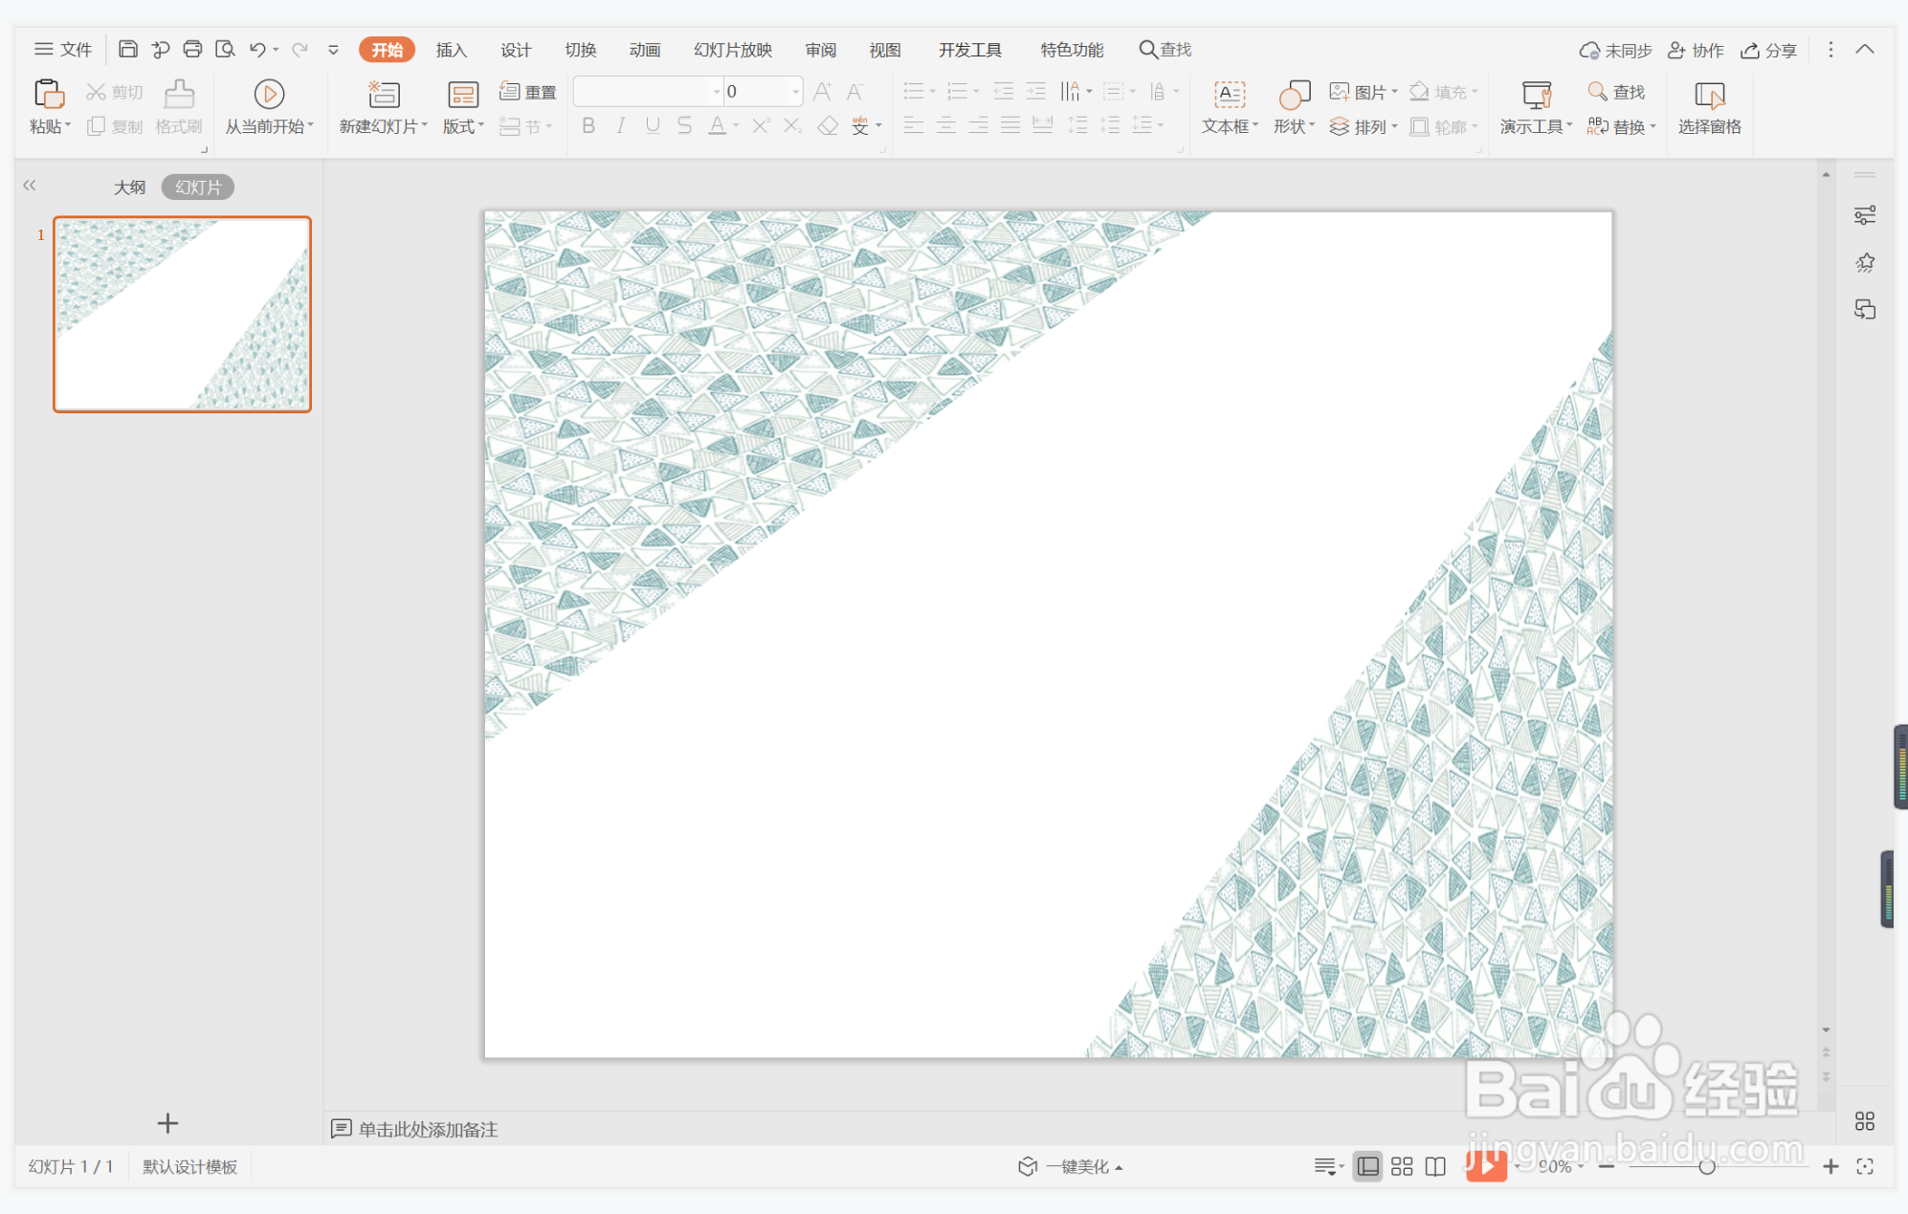Viewport: 1908px width, 1214px height.
Task: Click the orange slideshow play button
Action: [1486, 1165]
